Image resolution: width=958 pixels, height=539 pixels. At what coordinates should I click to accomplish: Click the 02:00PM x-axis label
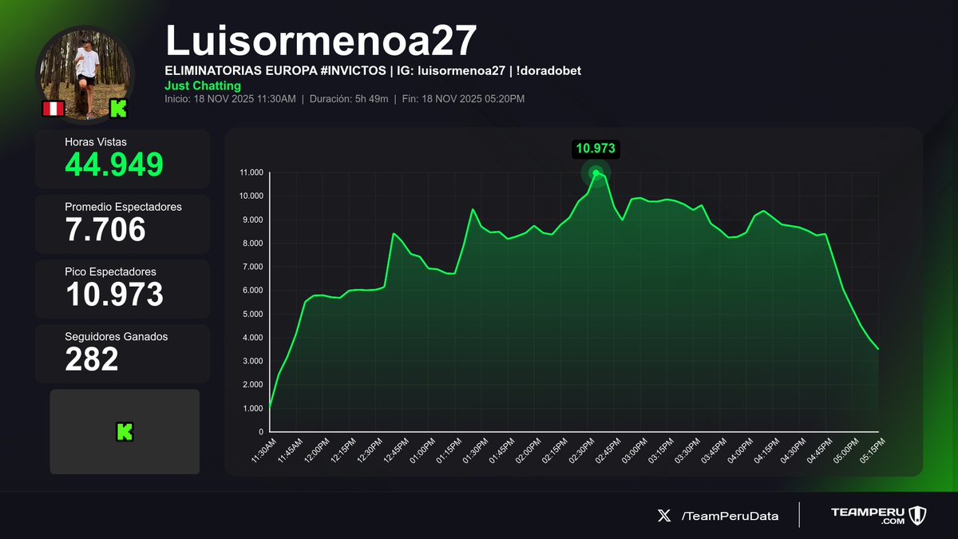[x=529, y=450]
